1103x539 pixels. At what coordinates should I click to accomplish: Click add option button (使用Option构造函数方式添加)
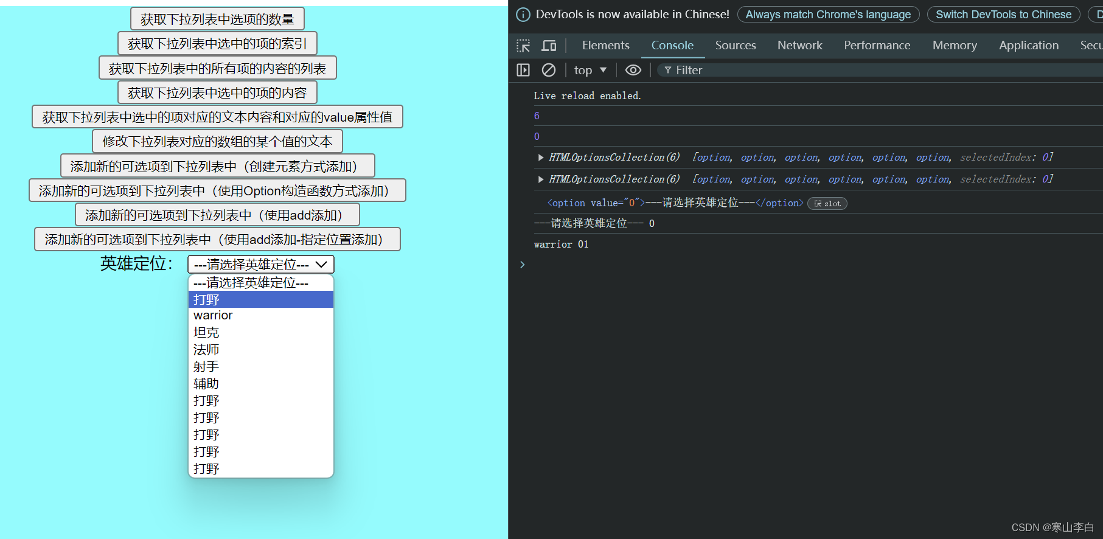click(217, 190)
